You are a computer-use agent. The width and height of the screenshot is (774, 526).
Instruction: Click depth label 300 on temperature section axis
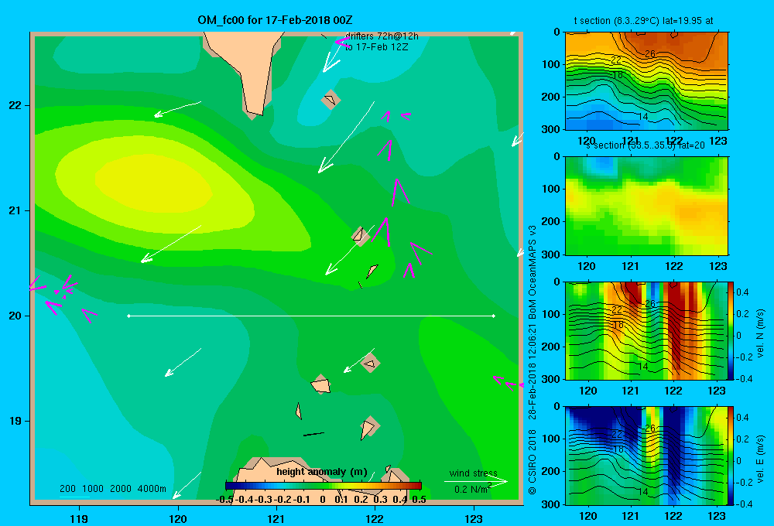coord(552,128)
